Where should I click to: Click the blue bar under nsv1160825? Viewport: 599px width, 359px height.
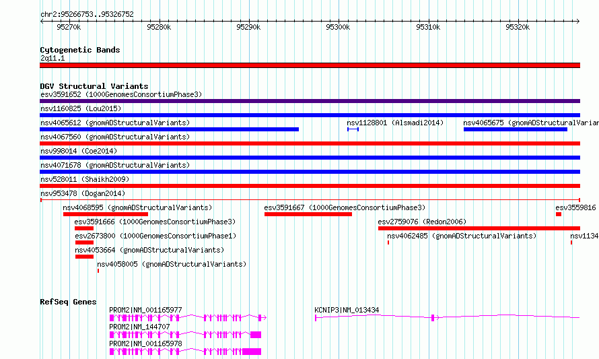click(310, 115)
